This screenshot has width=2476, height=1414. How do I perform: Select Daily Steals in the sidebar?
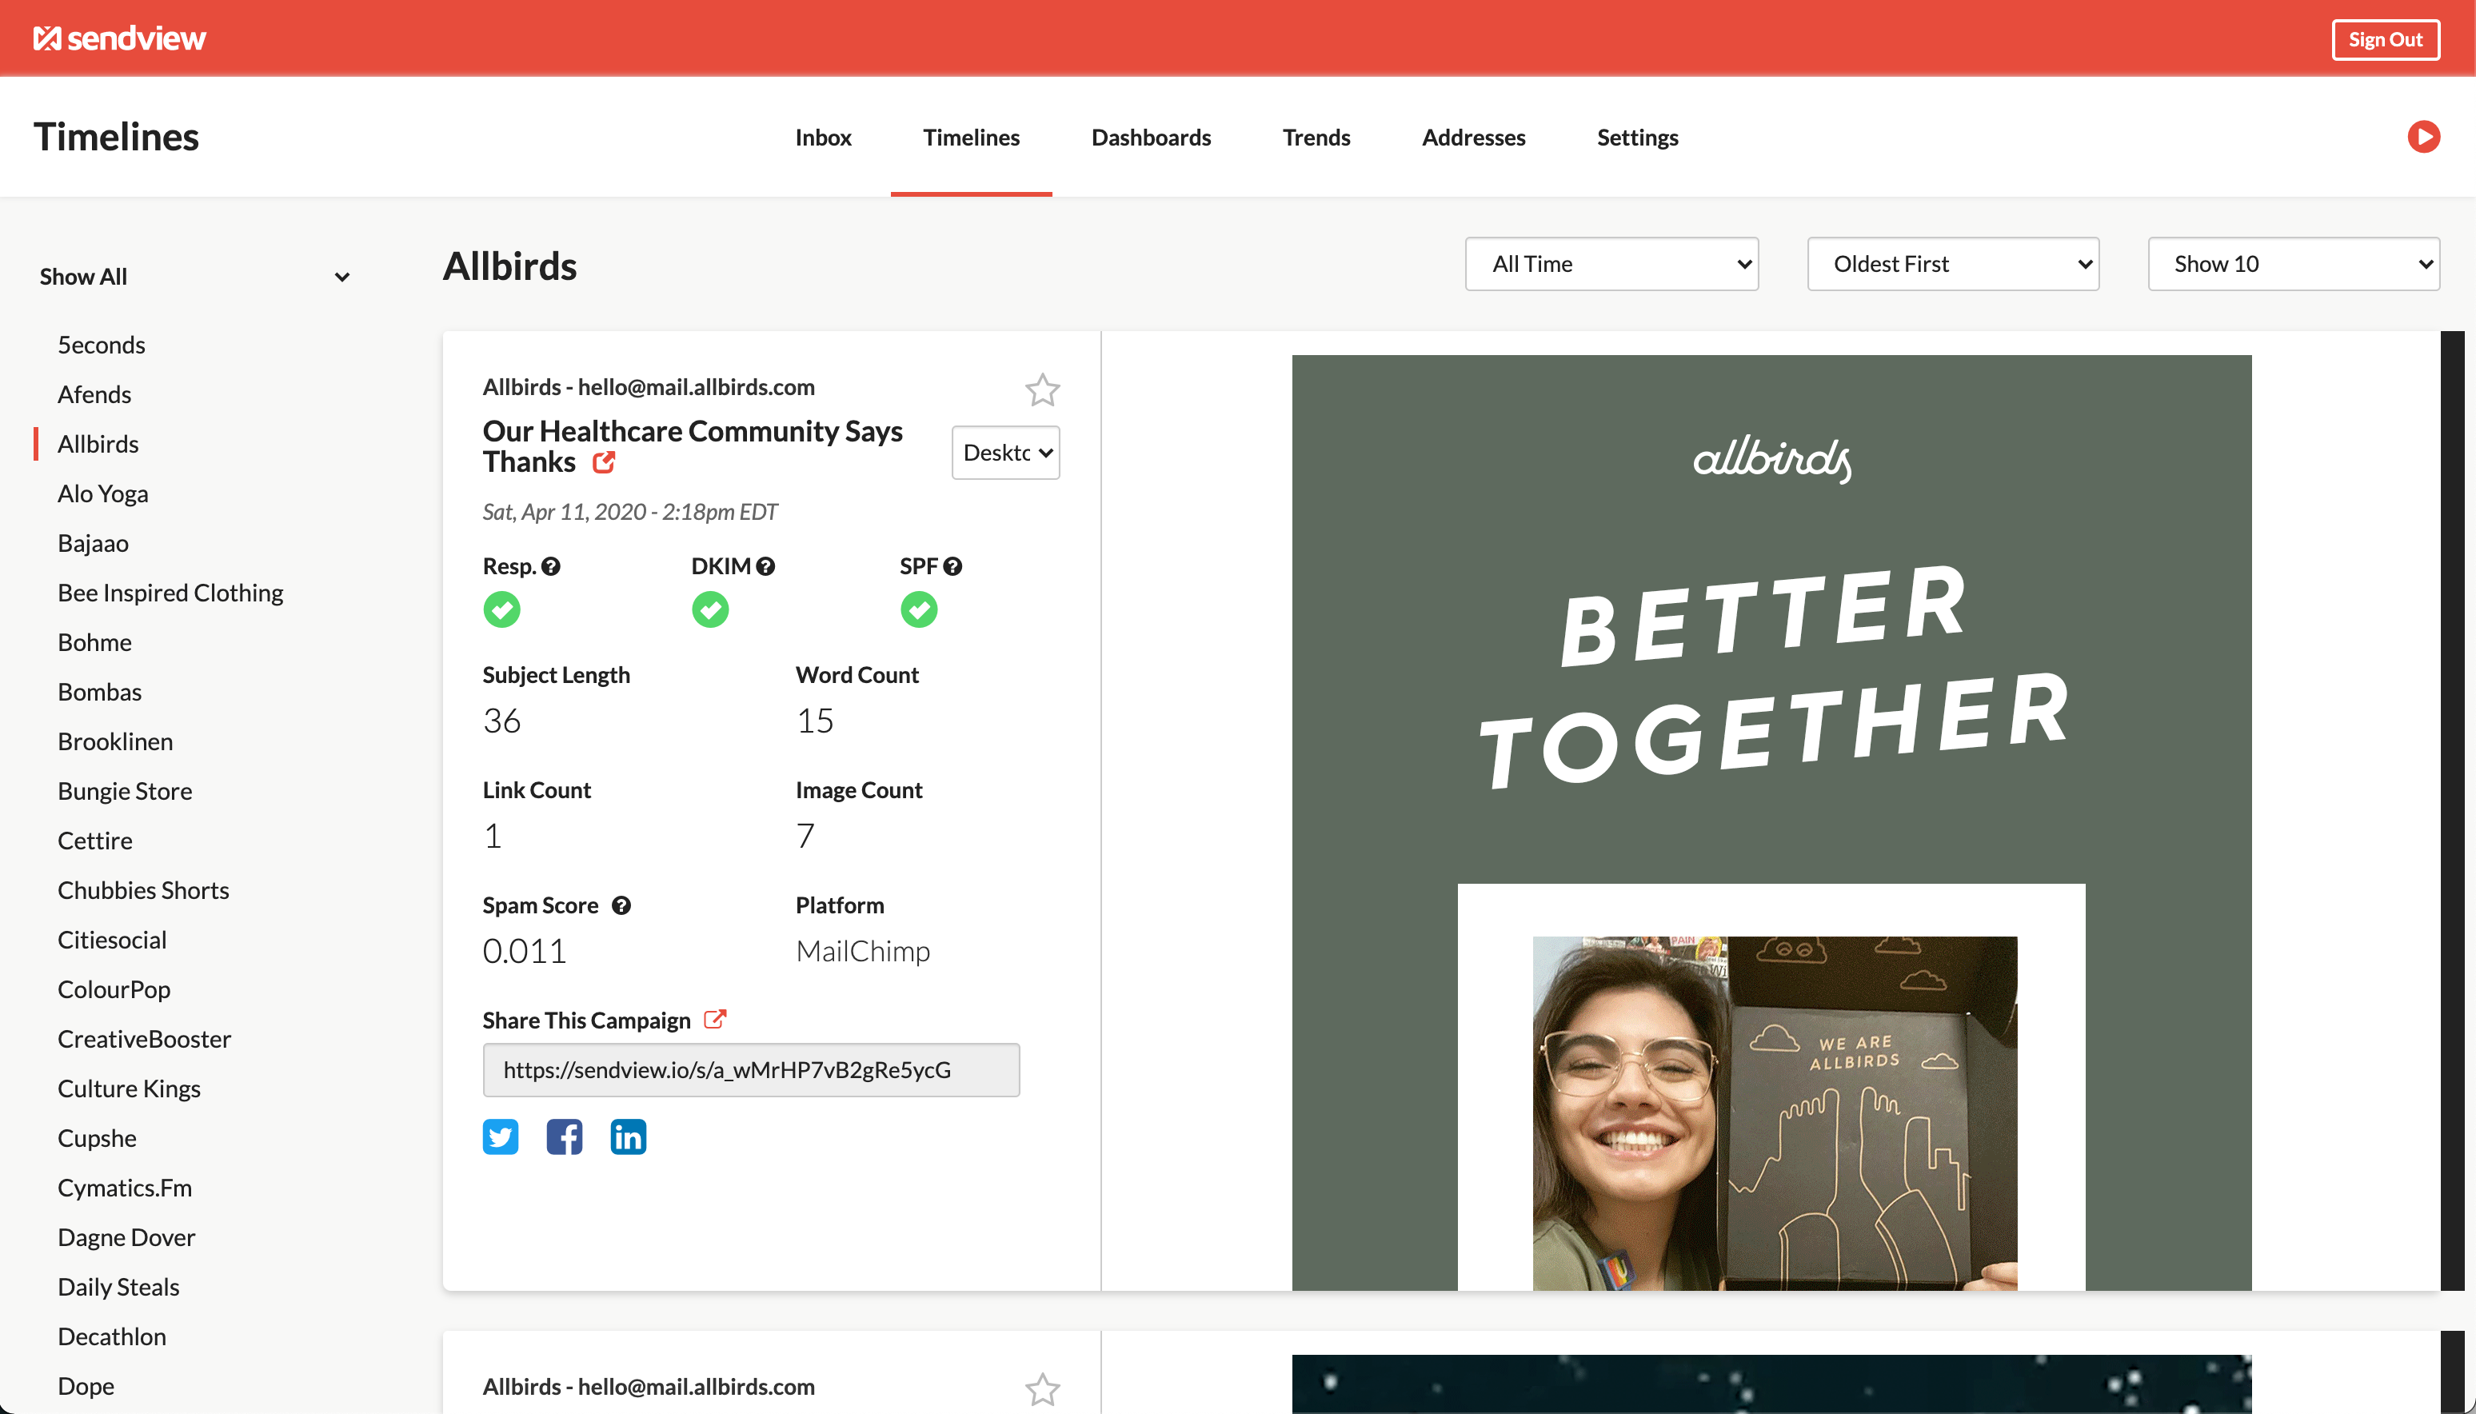(x=118, y=1287)
